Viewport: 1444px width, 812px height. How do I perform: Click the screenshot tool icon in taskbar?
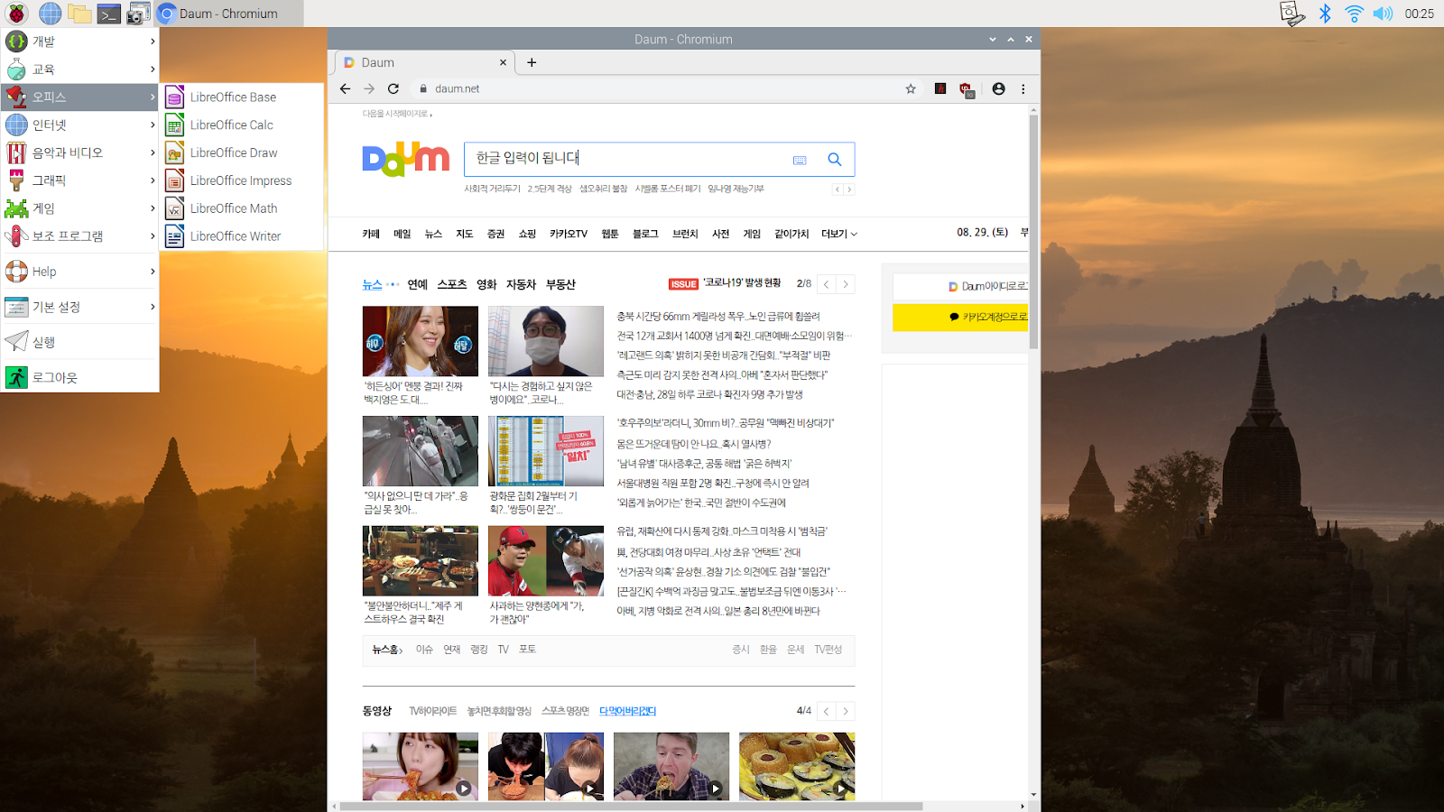[138, 14]
